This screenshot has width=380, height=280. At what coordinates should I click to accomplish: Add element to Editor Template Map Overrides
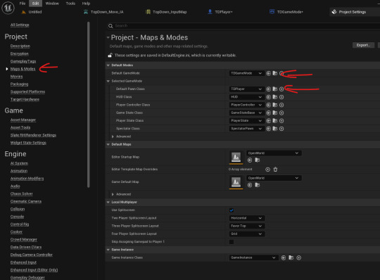267,170
